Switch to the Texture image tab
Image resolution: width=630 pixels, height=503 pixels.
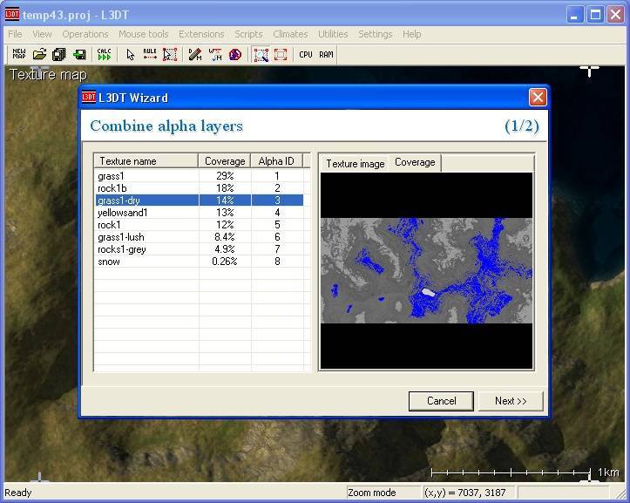pos(355,164)
